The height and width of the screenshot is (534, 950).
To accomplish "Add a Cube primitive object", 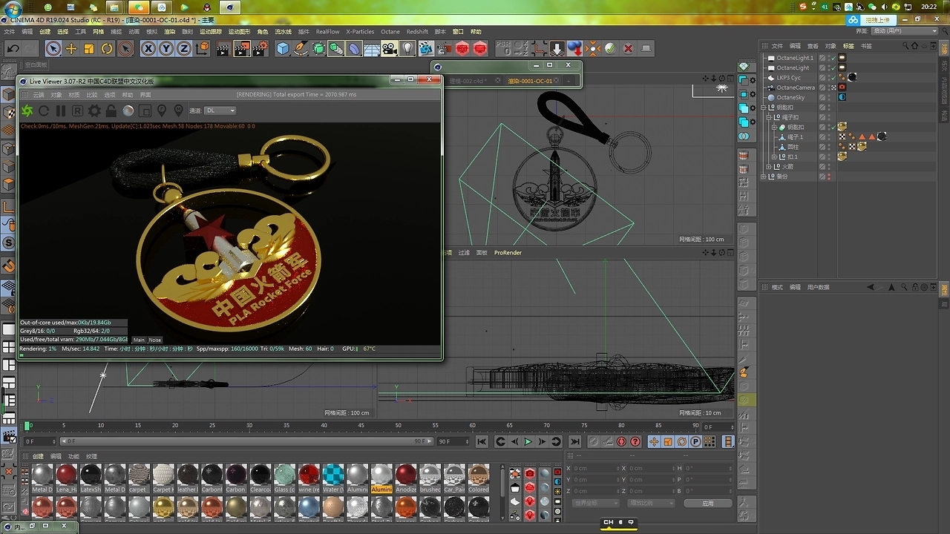I will point(283,49).
